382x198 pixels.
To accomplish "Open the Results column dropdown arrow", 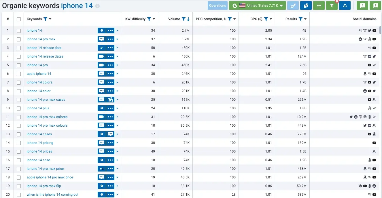I will tap(305, 19).
